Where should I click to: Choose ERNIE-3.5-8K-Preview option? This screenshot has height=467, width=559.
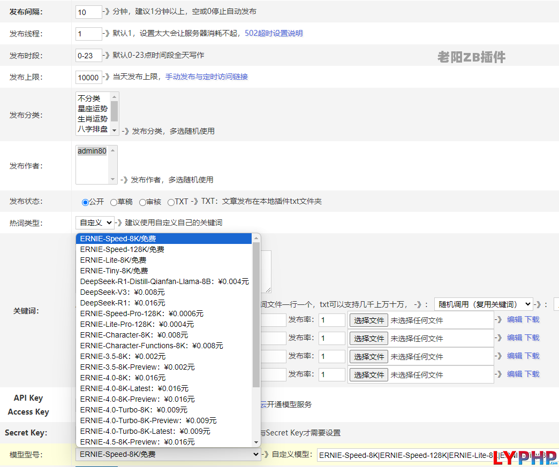point(164,367)
